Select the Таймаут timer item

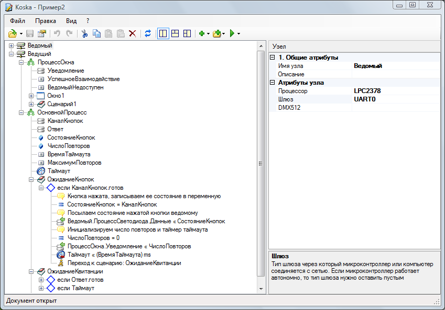[59, 171]
